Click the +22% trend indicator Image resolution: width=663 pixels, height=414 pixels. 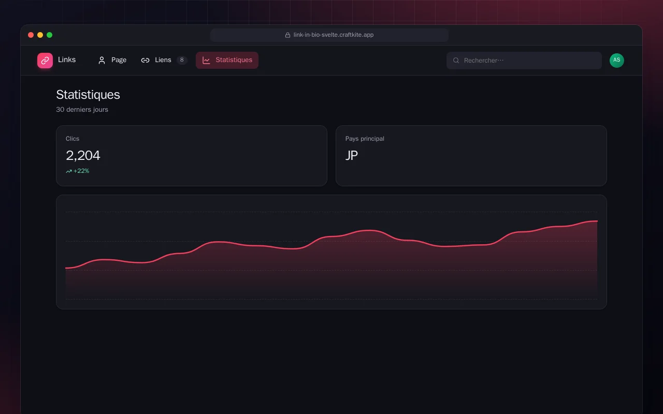(78, 171)
